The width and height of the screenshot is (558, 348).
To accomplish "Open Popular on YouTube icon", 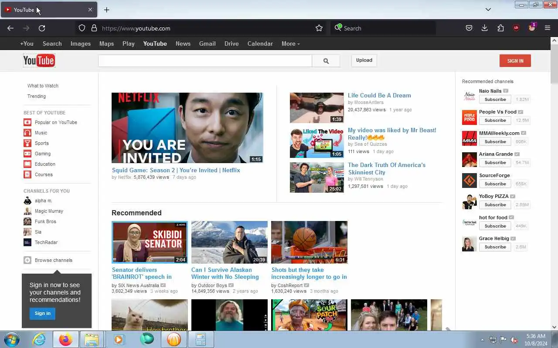I will tap(27, 122).
